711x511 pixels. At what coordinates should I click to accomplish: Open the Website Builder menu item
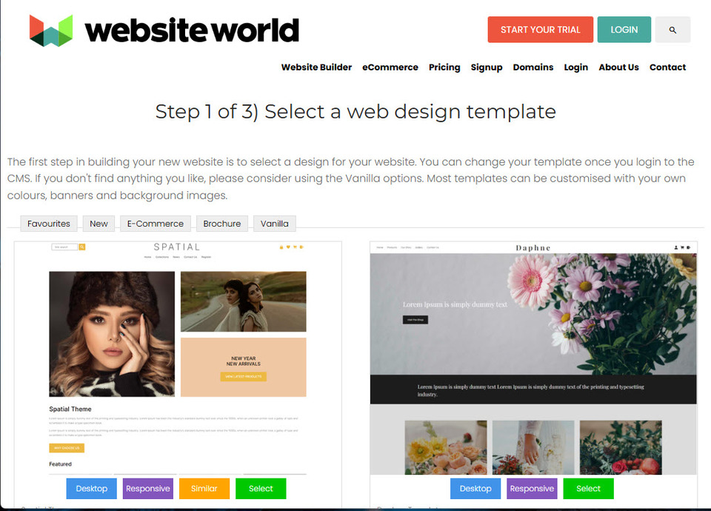coord(316,67)
